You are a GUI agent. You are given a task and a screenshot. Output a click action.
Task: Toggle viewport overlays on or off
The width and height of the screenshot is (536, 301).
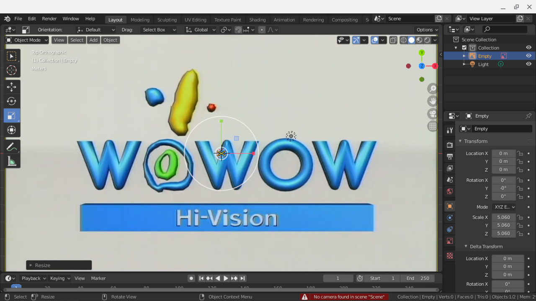point(375,40)
